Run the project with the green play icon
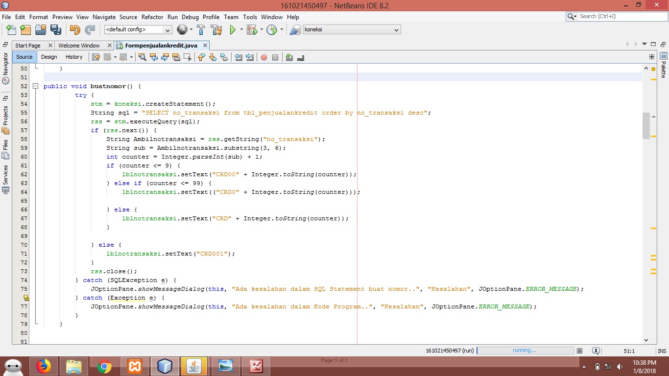This screenshot has height=376, width=669. [x=233, y=29]
